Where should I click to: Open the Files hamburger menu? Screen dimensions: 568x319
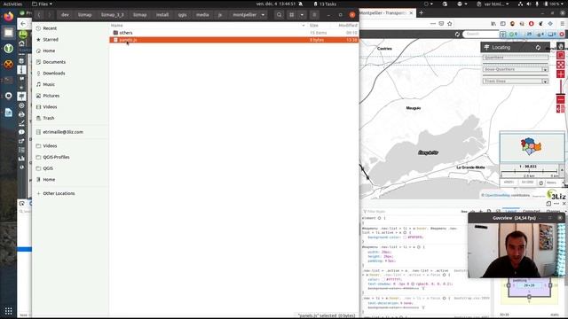pyautogui.click(x=314, y=15)
